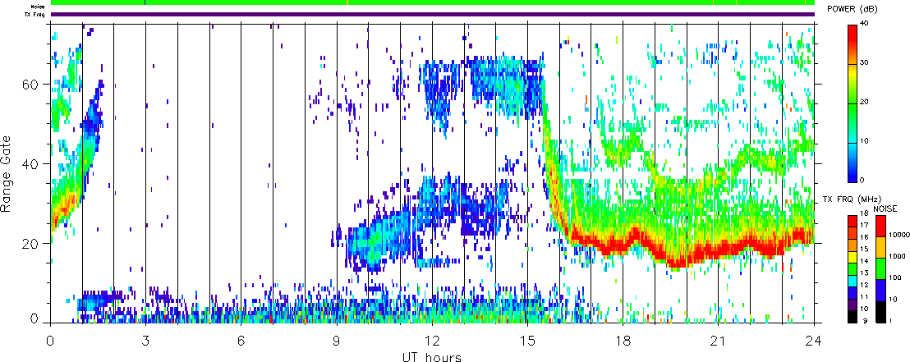Viewport: 910px width, 362px height.
Task: Click TX FRQ legend tick "15"
Action: pyautogui.click(x=865, y=249)
